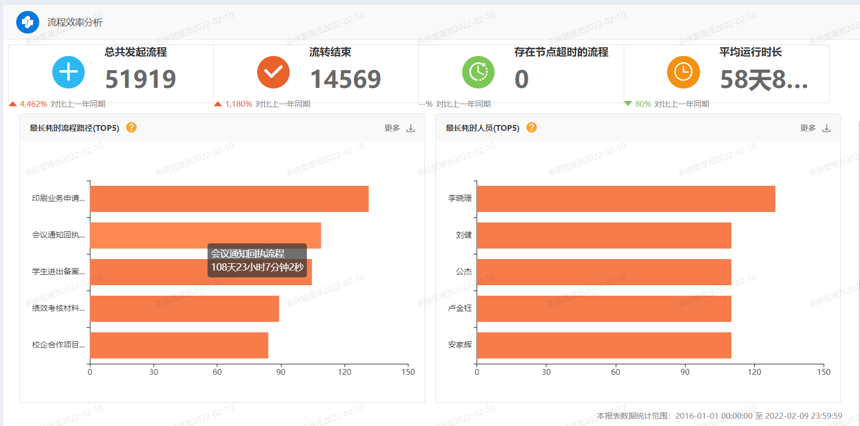This screenshot has height=426, width=860.
Task: Download the 最长耗时流程路径 chart data
Action: tap(411, 128)
